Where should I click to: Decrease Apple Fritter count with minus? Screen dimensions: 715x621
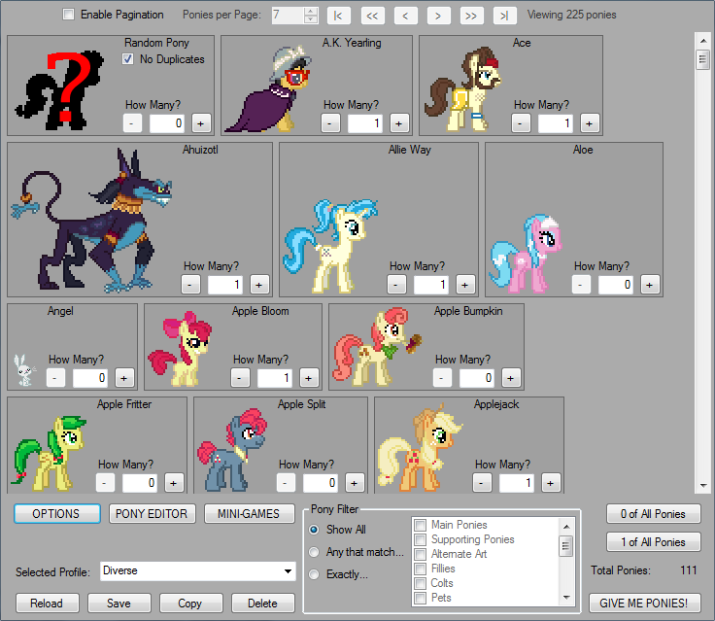pyautogui.click(x=105, y=483)
